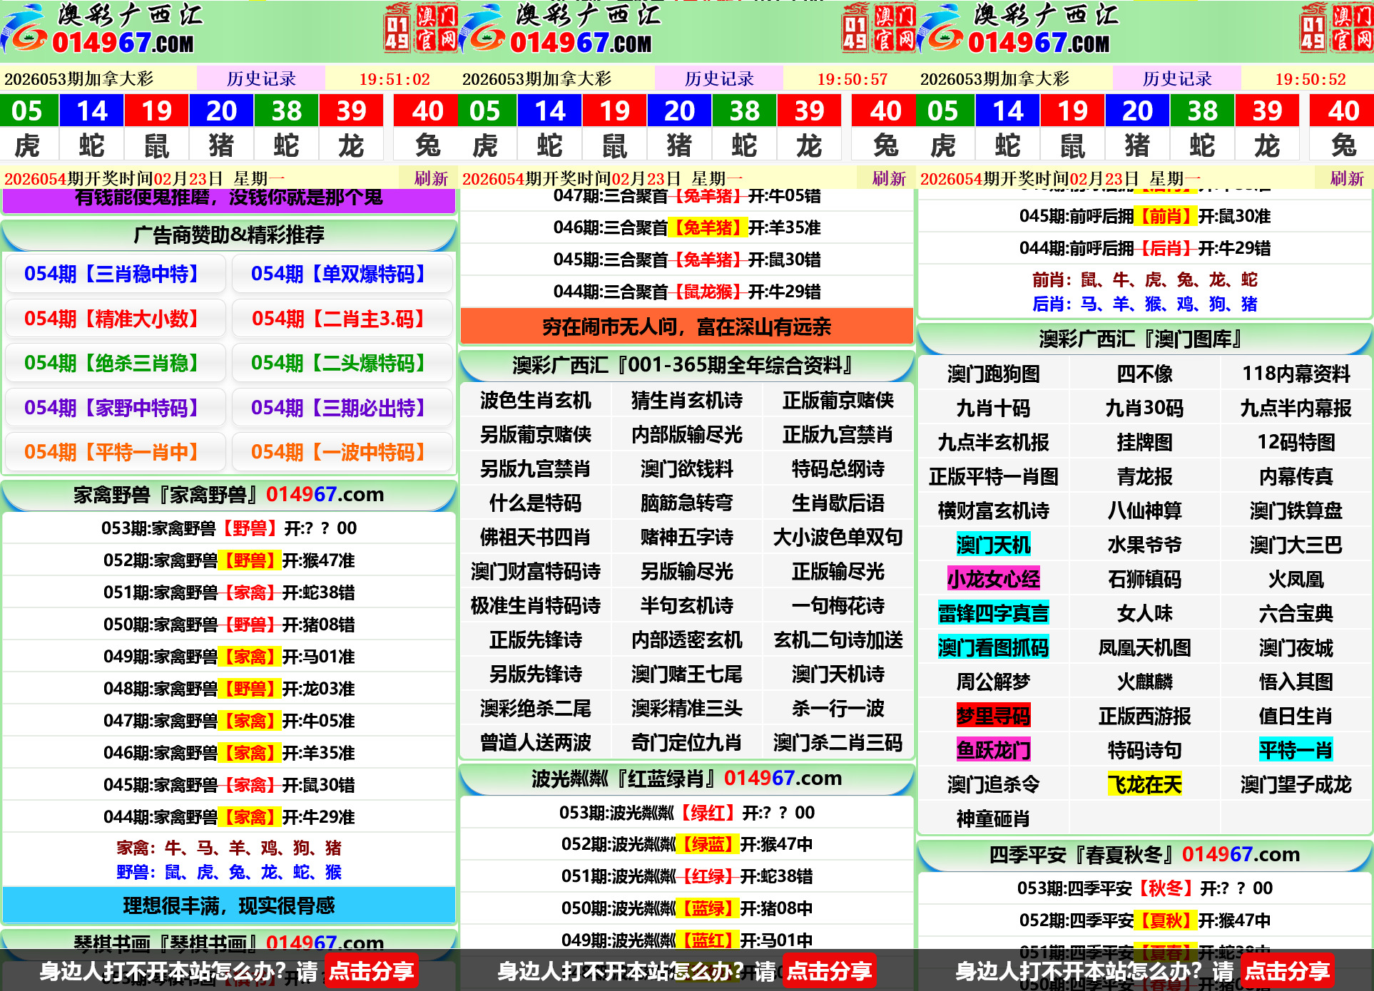Click 刷新 to refresh the draw panel
Screen dimensions: 1374x991
click(x=431, y=180)
